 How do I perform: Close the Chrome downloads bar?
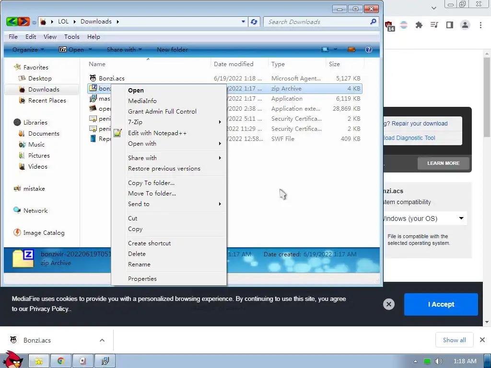coord(482,340)
